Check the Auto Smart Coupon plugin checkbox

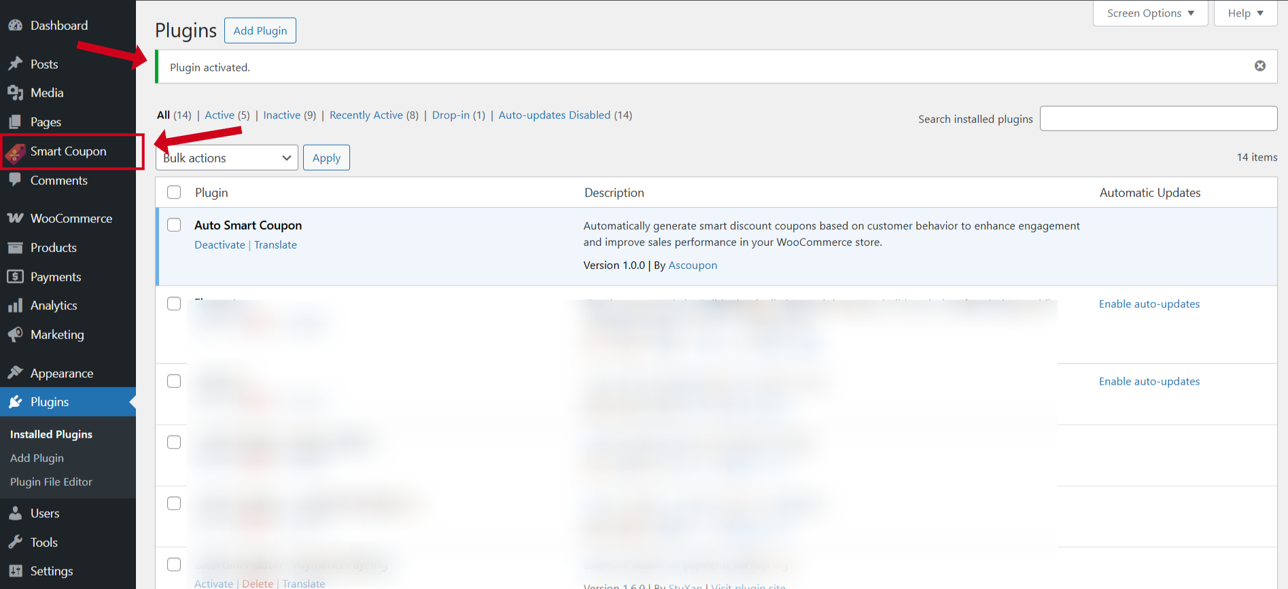[x=174, y=225]
